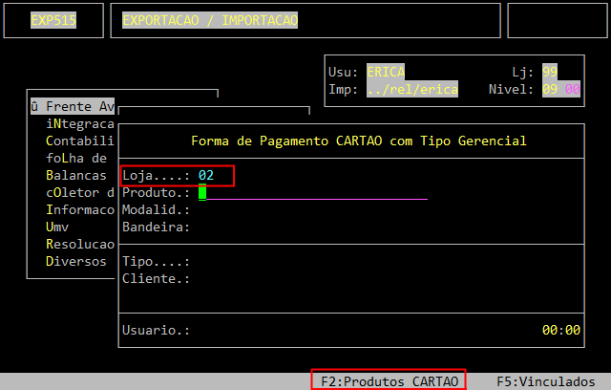Choose the Contabili menu option
The height and width of the screenshot is (390, 611).
tap(80, 141)
